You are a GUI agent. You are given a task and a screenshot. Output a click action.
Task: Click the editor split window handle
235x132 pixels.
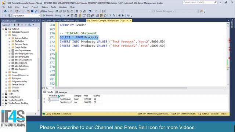(x=228, y=24)
